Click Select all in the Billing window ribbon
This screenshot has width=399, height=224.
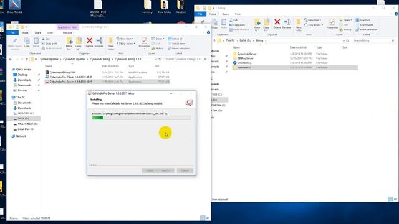pos(363,20)
